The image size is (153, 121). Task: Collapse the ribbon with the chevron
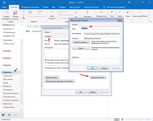(151, 22)
